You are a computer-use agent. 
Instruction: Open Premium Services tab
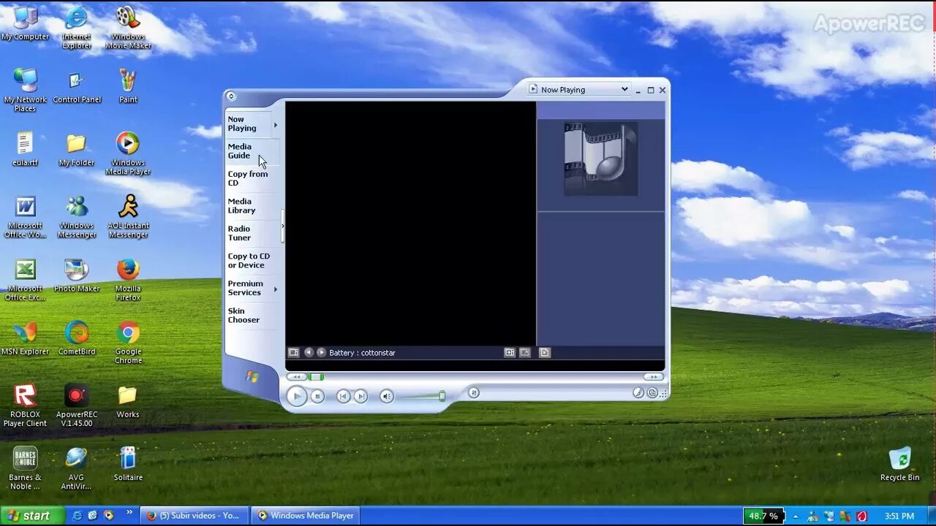[249, 288]
